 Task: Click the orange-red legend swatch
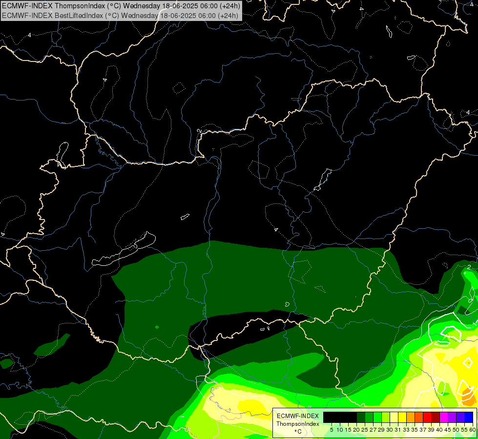pos(419,417)
